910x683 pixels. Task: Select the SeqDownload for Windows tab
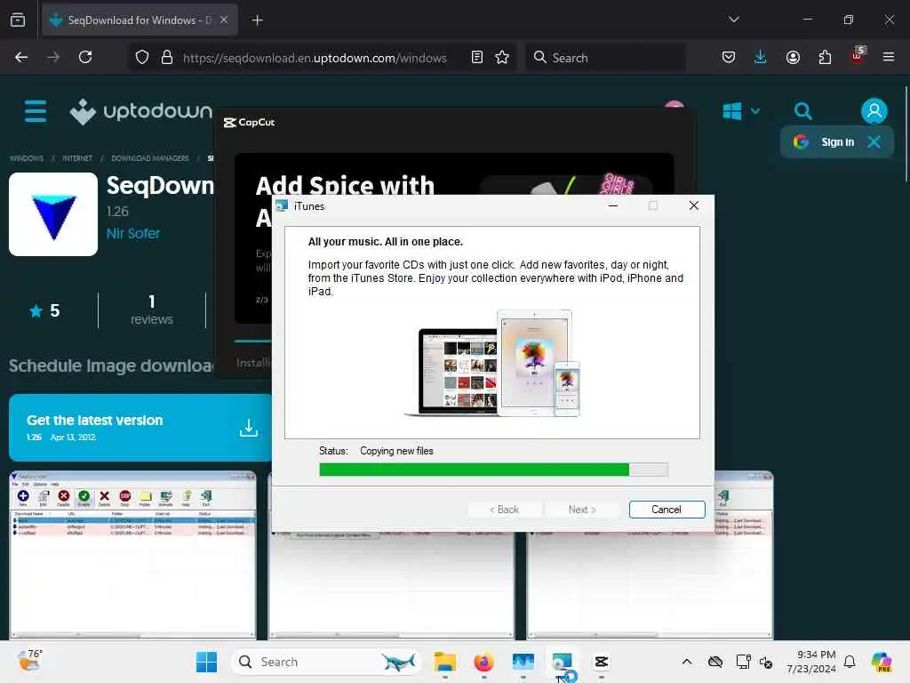pos(140,20)
